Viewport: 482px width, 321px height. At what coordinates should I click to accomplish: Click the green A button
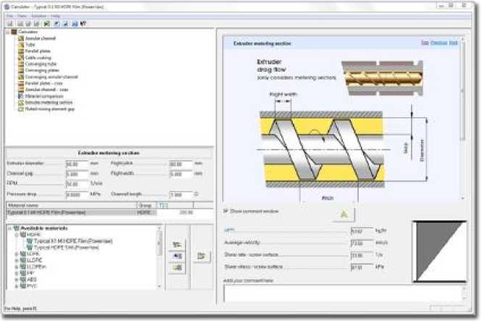[344, 214]
